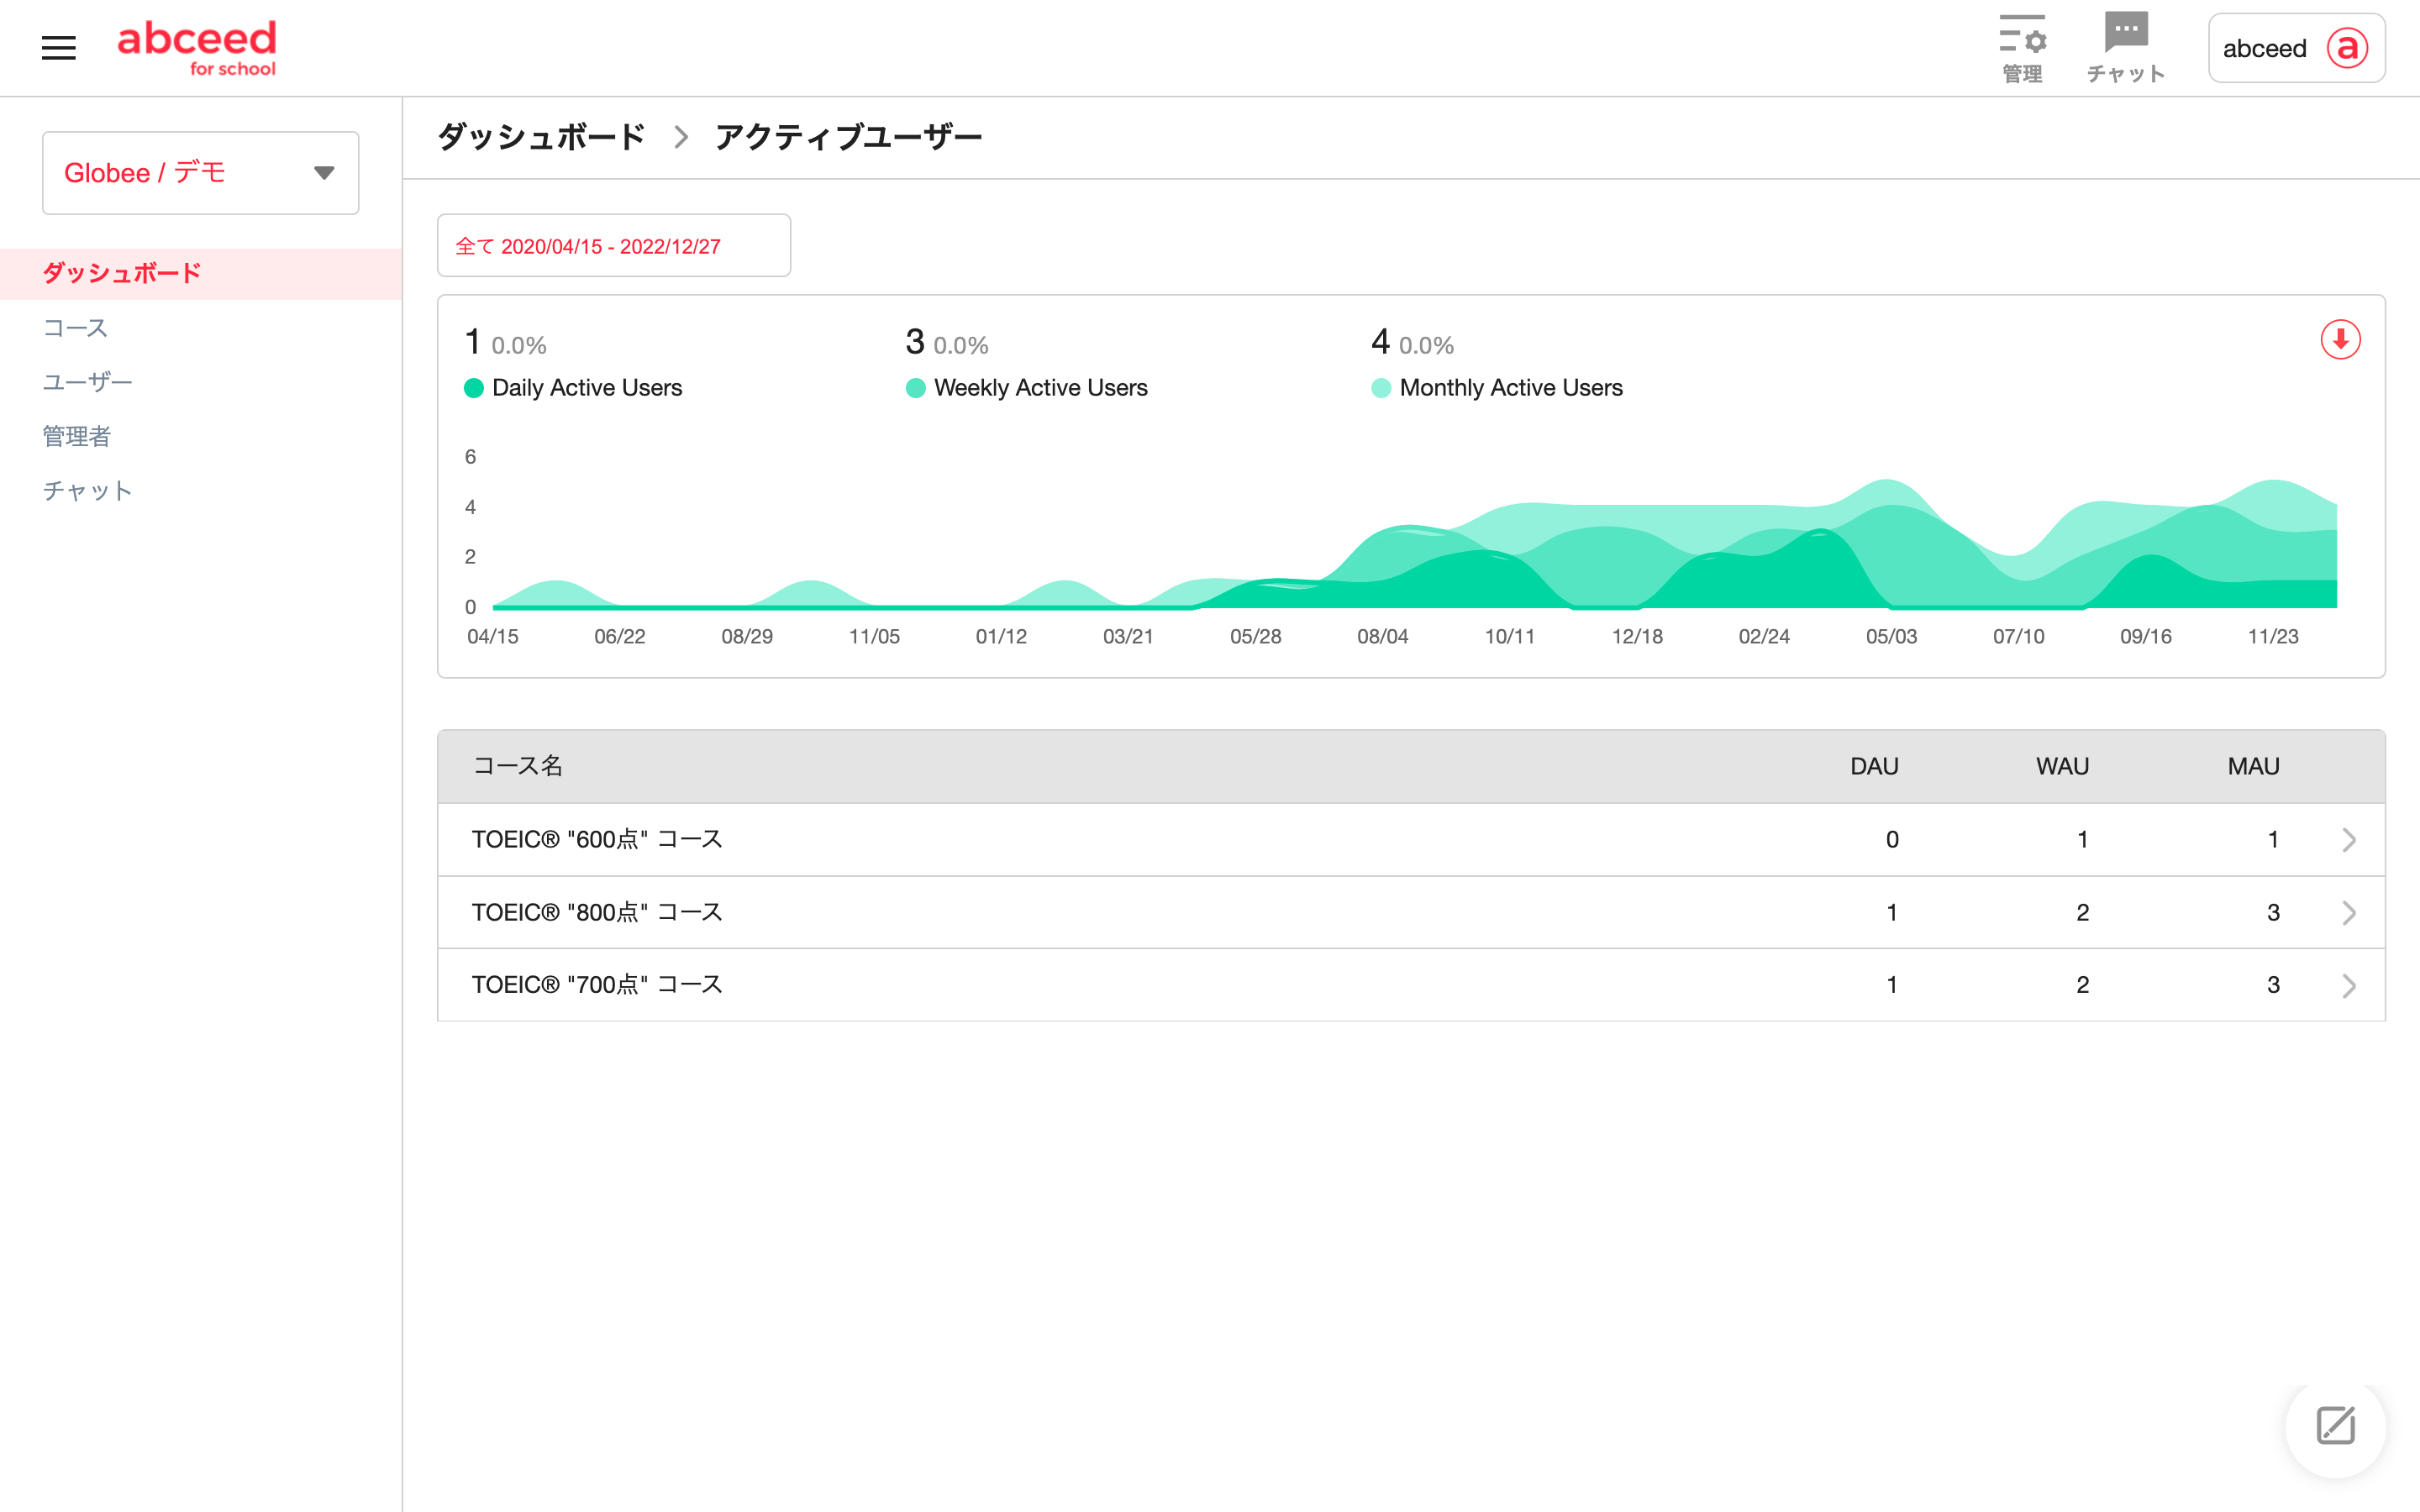This screenshot has height=1512, width=2420.
Task: Click the ダッシュボード breadcrumb link
Action: (542, 137)
